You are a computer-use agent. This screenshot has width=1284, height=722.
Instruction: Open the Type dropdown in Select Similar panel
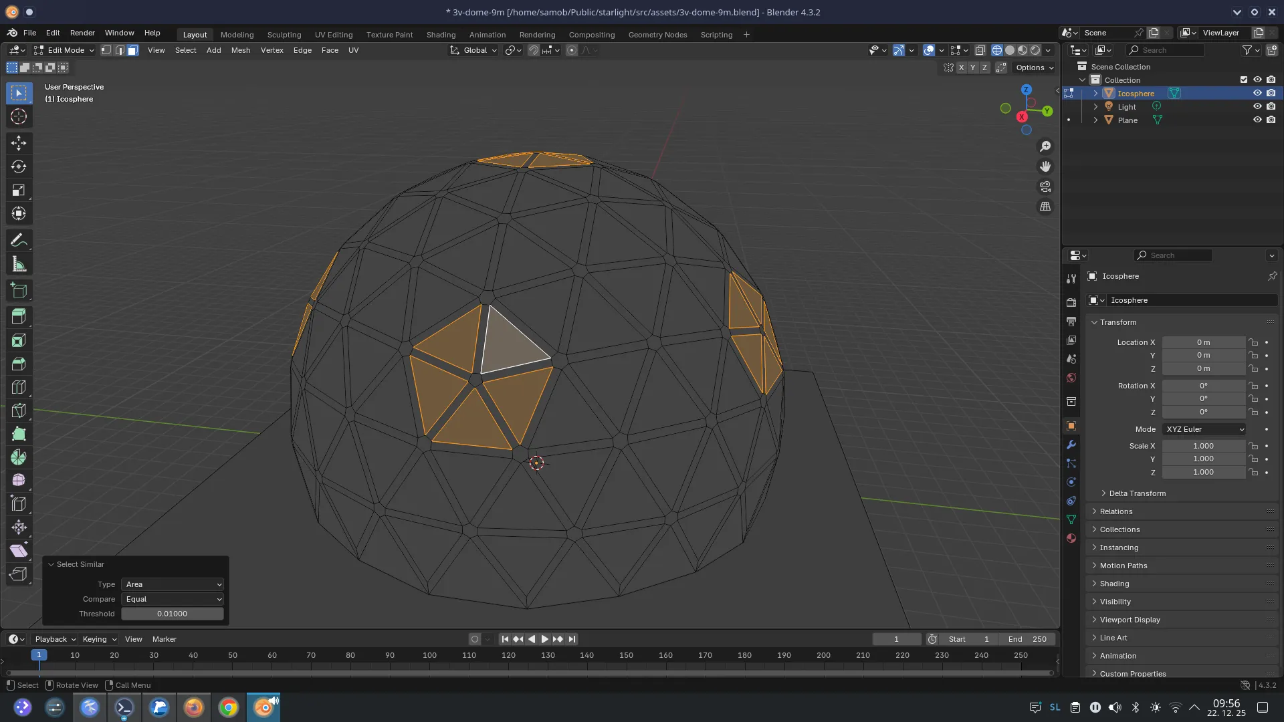(173, 584)
